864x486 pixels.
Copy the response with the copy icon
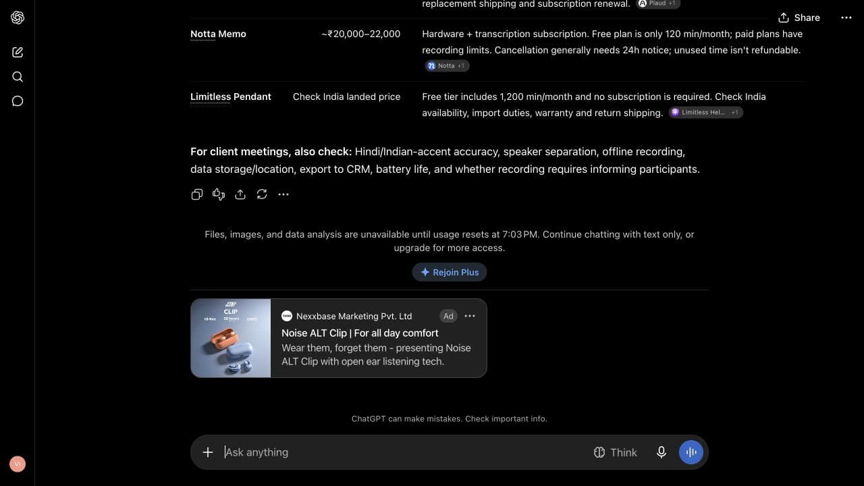point(197,194)
